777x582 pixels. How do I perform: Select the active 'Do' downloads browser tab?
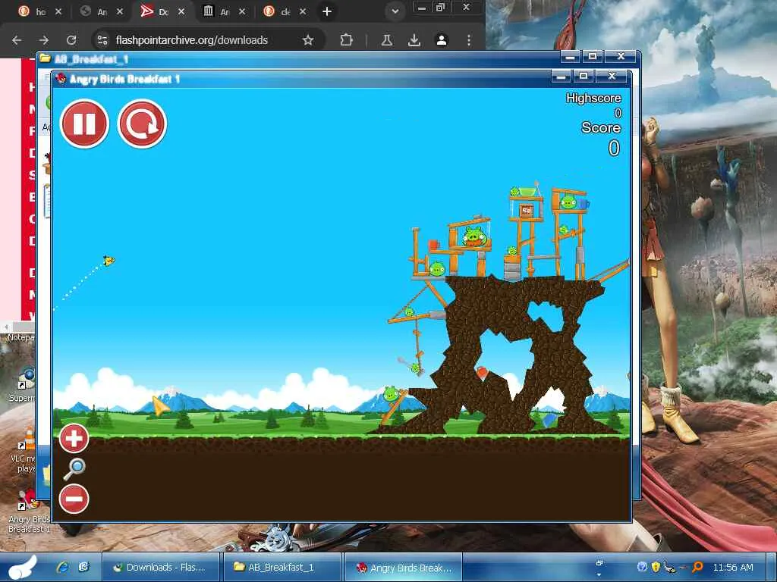click(162, 11)
